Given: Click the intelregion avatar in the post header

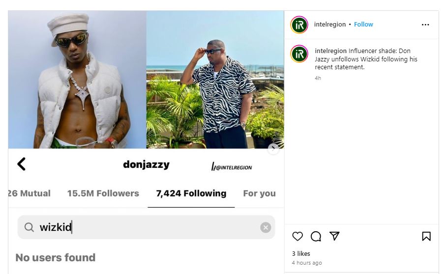Looking at the screenshot, I should 299,25.
